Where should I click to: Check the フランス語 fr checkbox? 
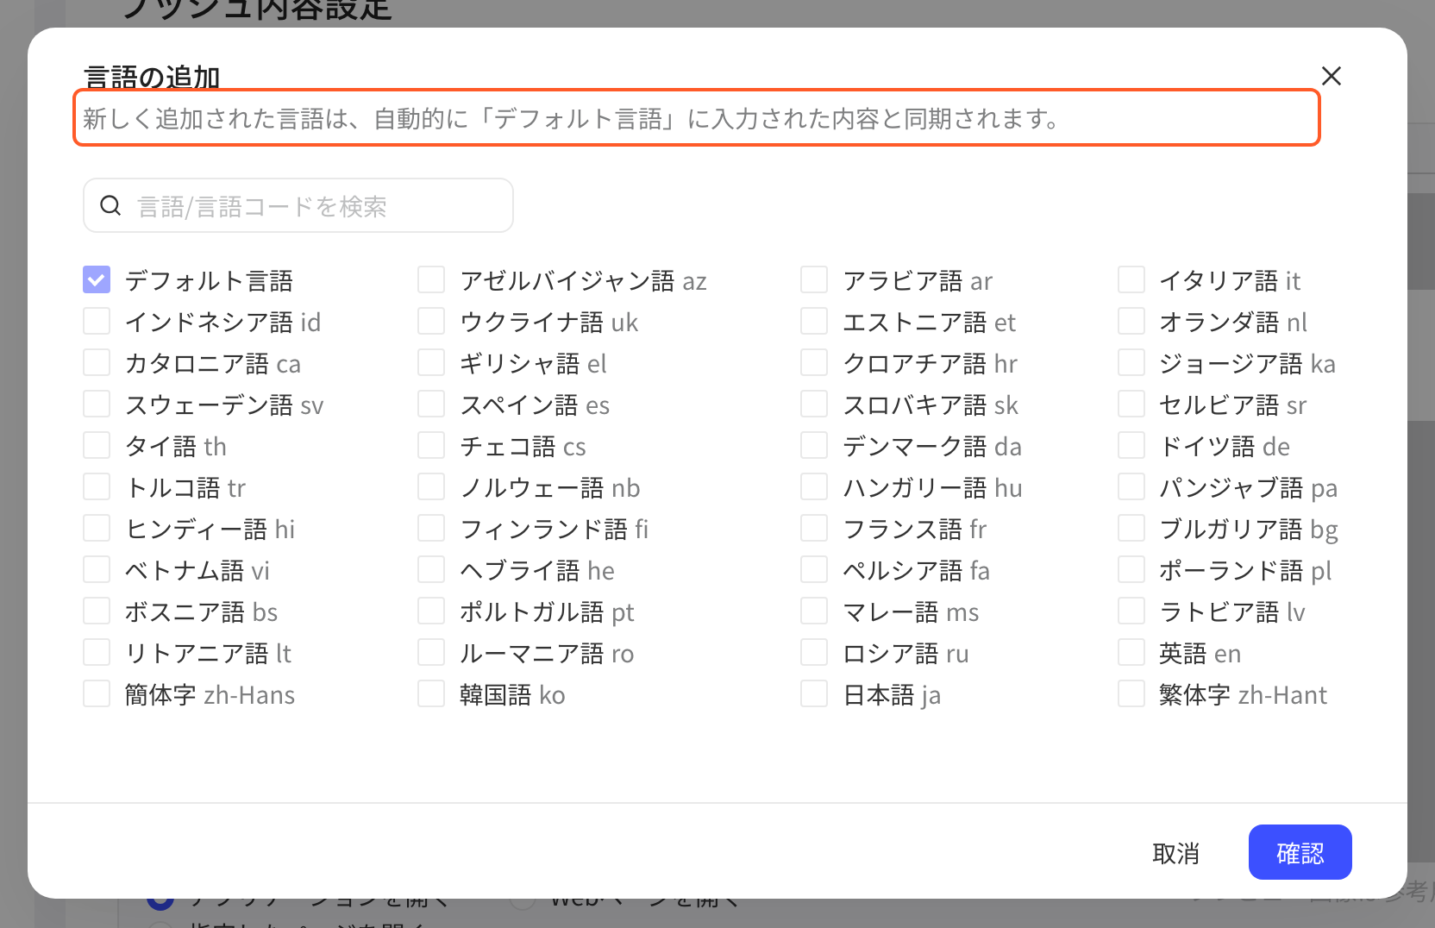click(814, 528)
